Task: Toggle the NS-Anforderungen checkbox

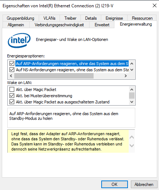Action: (x=12, y=70)
